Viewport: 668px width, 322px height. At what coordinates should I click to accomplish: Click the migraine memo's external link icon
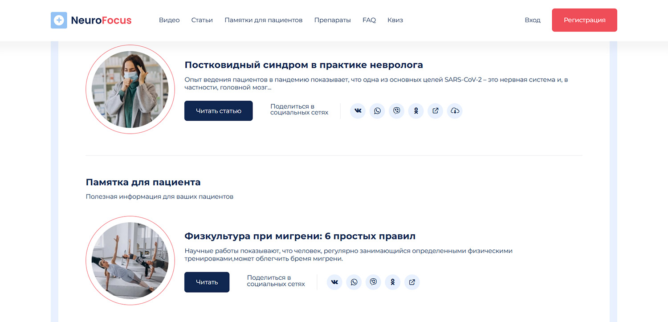(x=412, y=282)
